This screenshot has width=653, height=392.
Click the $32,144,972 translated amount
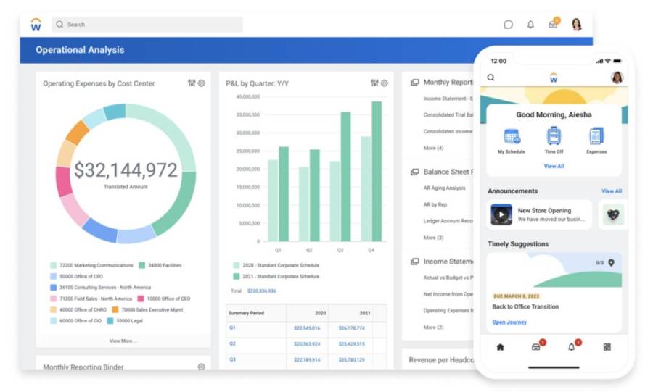point(126,170)
